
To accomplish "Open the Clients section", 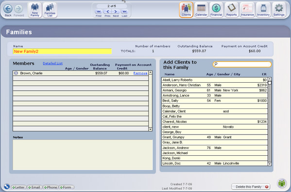I will 186,10.
